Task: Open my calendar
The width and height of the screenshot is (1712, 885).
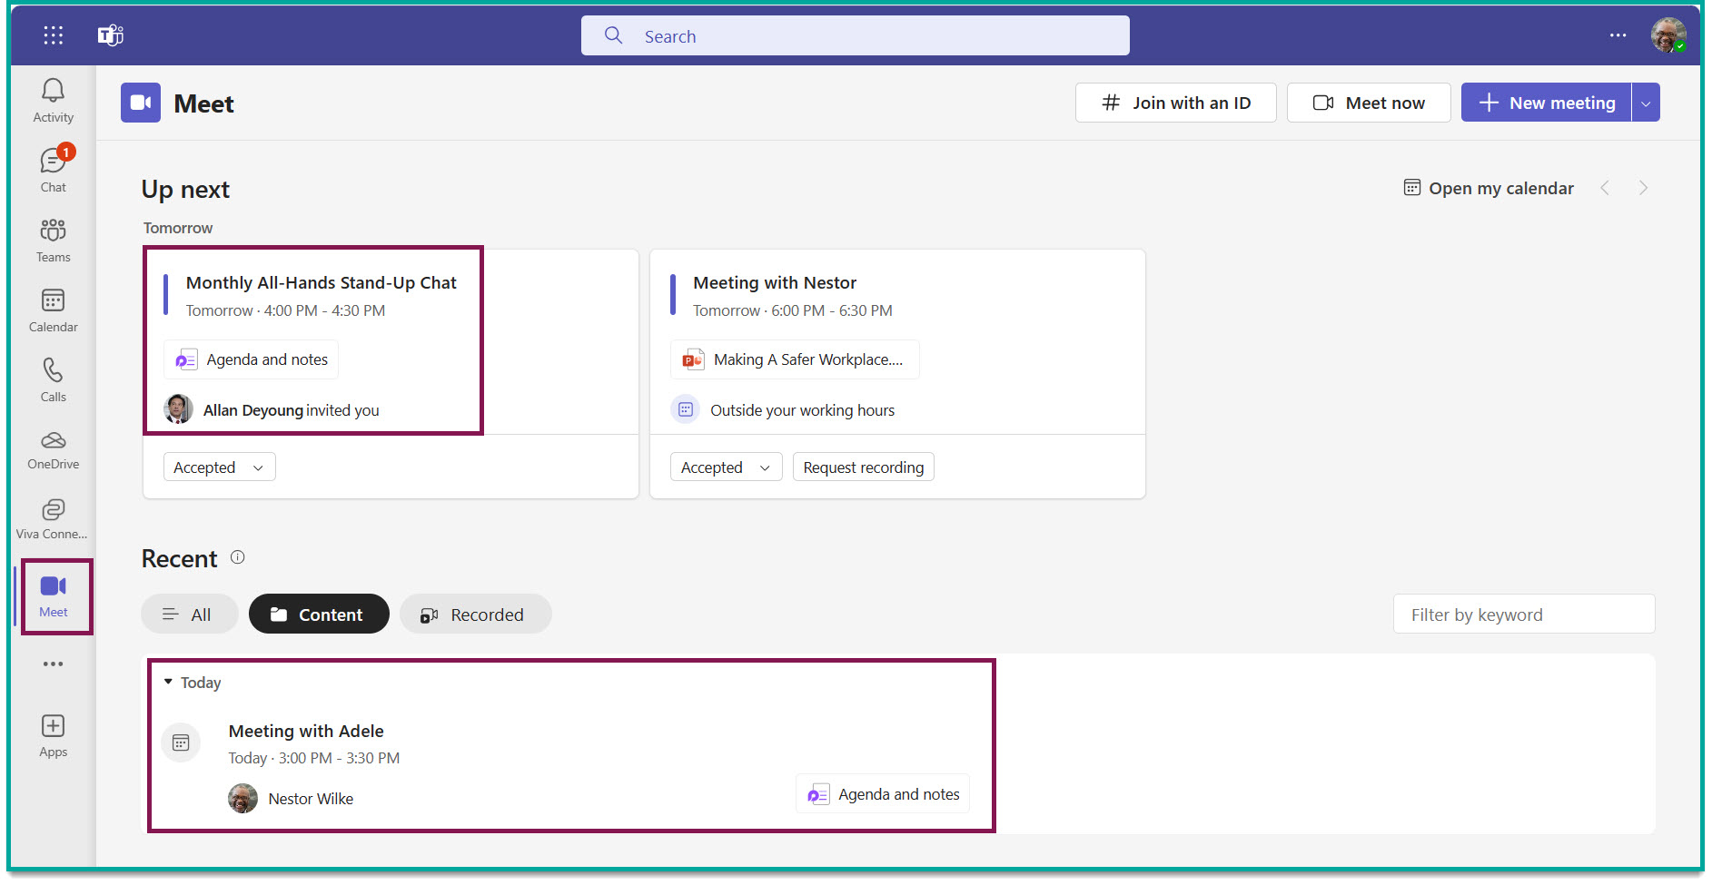Action: click(1489, 188)
